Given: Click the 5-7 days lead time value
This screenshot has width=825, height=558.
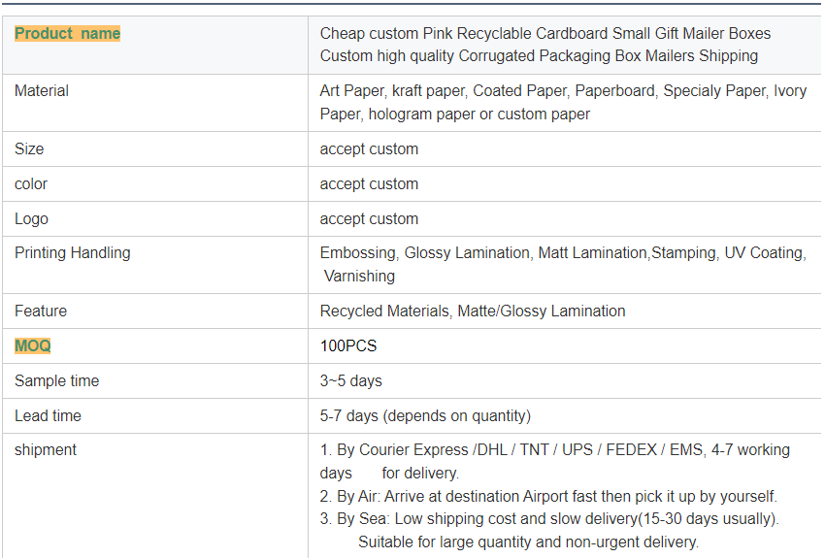Looking at the screenshot, I should point(425,416).
